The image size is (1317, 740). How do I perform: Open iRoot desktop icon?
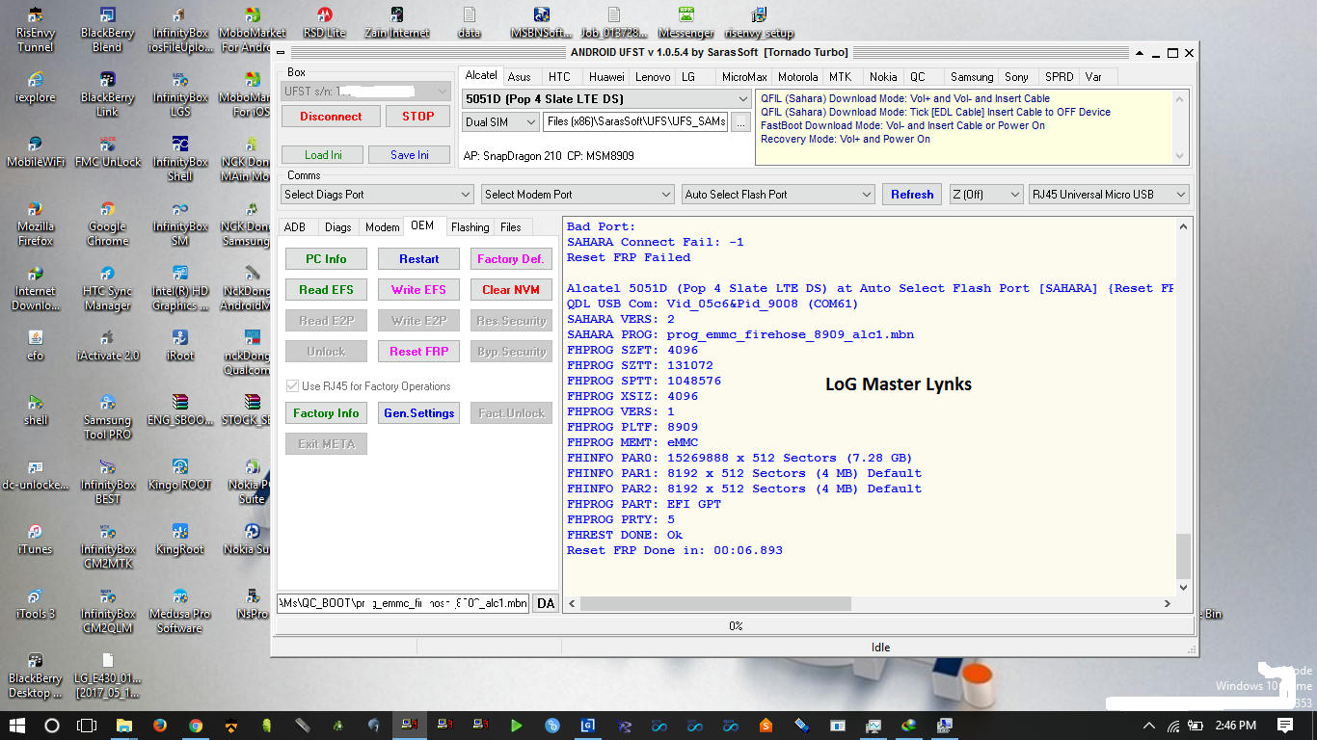179,345
